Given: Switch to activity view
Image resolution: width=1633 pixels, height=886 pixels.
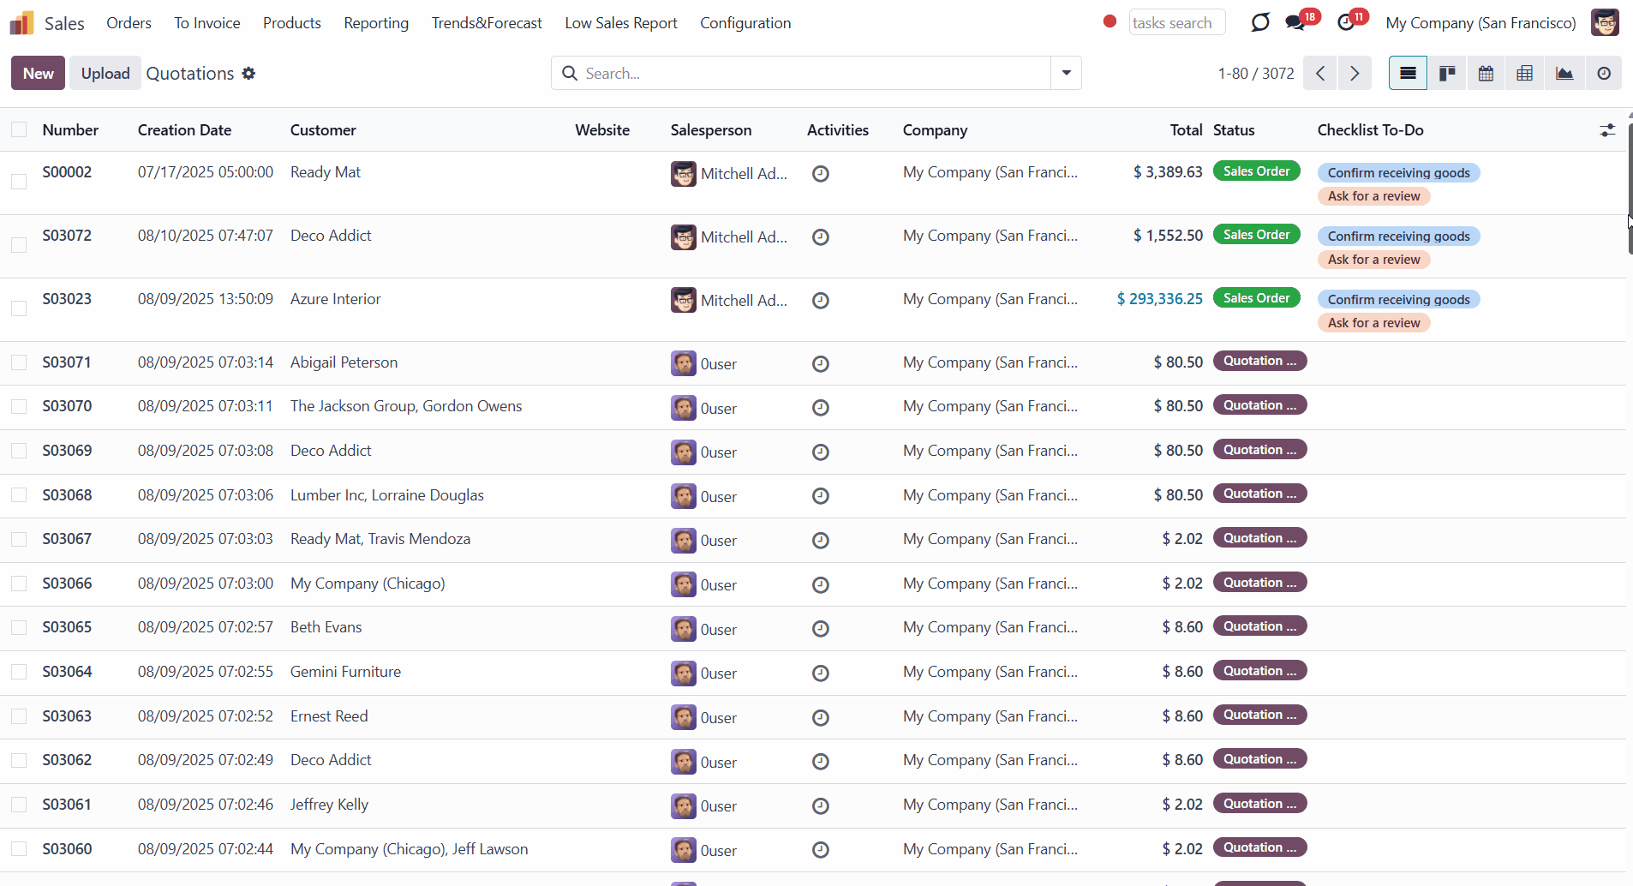Looking at the screenshot, I should point(1604,74).
